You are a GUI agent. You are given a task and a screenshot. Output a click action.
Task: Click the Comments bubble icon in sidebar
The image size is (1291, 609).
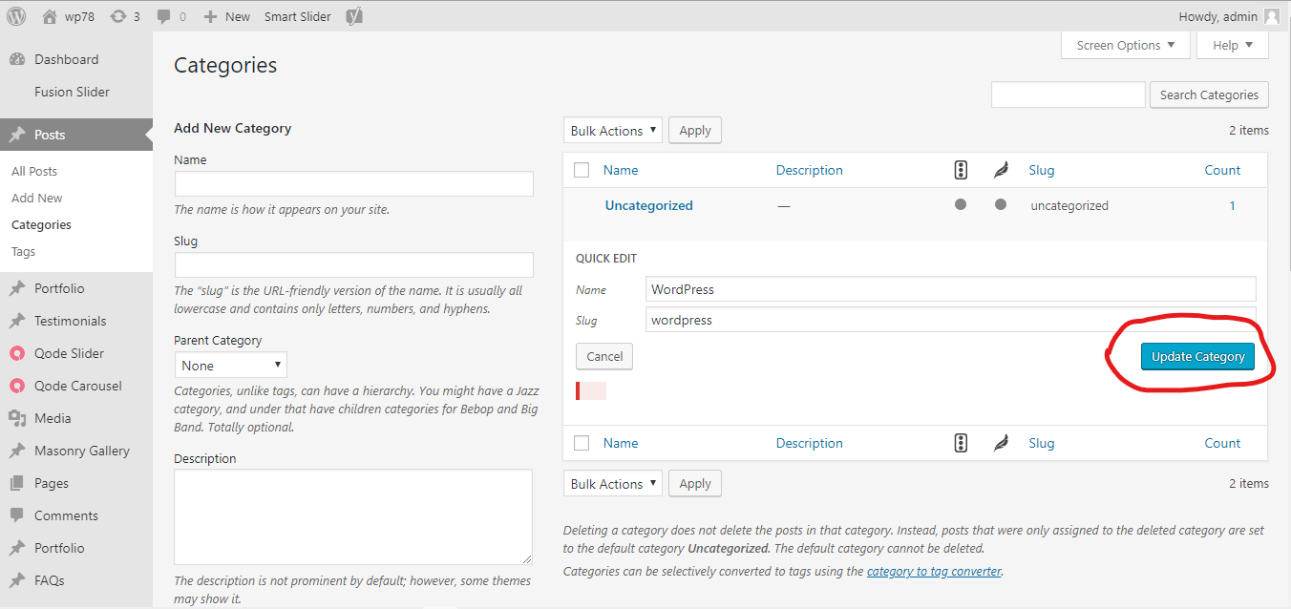[x=17, y=515]
